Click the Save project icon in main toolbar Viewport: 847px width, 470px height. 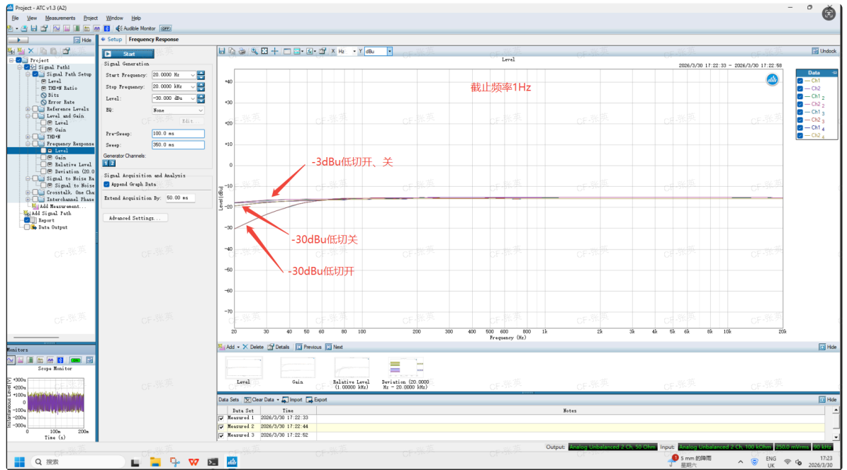(x=34, y=28)
